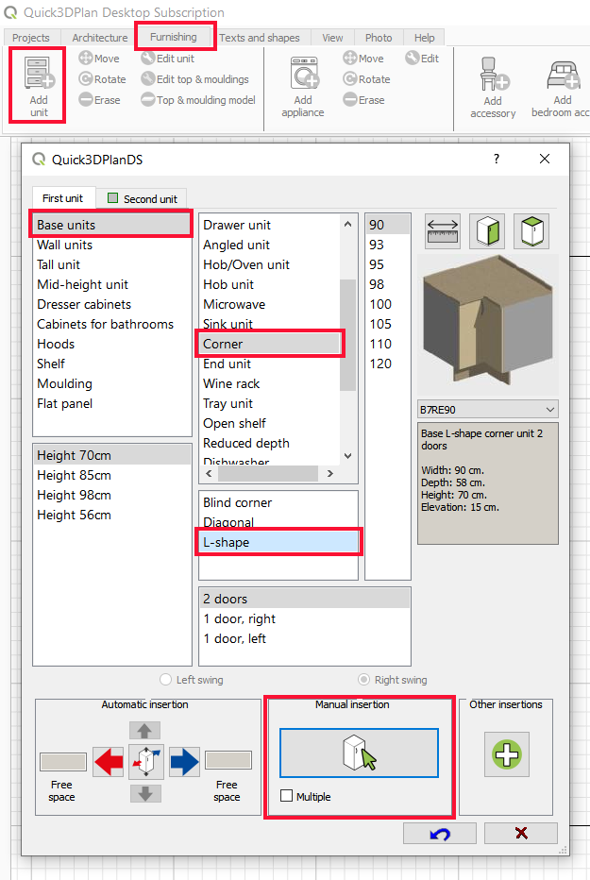Screen dimensions: 590x880
Task: Select the Left swing radio button
Action: click(166, 680)
